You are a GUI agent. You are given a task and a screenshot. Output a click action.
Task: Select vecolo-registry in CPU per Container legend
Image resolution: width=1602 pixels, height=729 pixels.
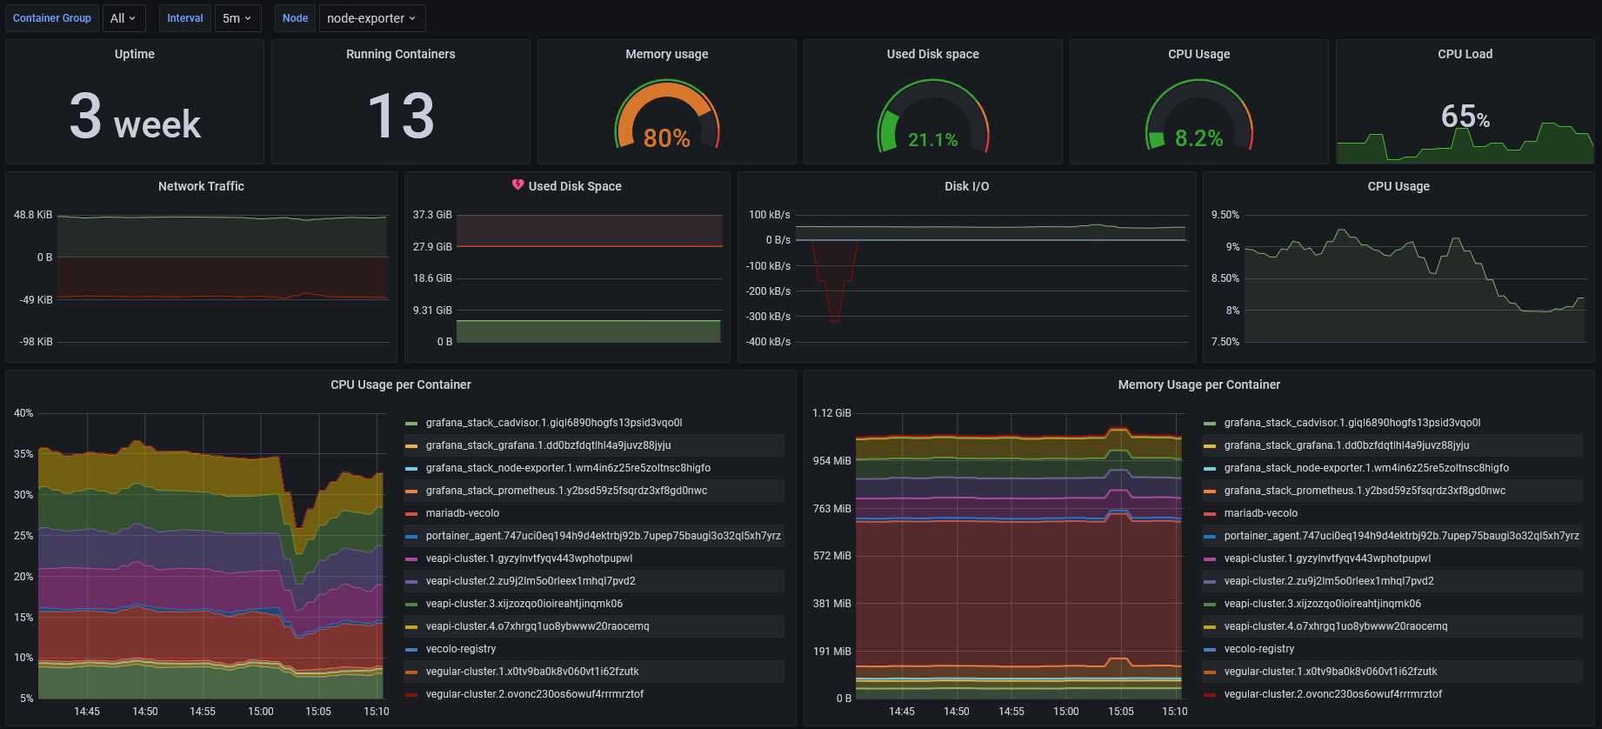pos(461,649)
